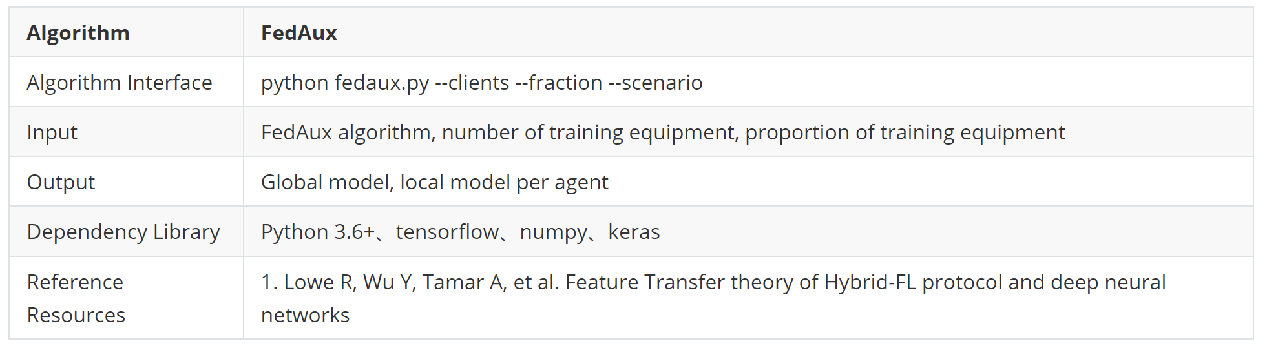Click 'proportion of training equipment' text
The height and width of the screenshot is (359, 1267).
[905, 132]
